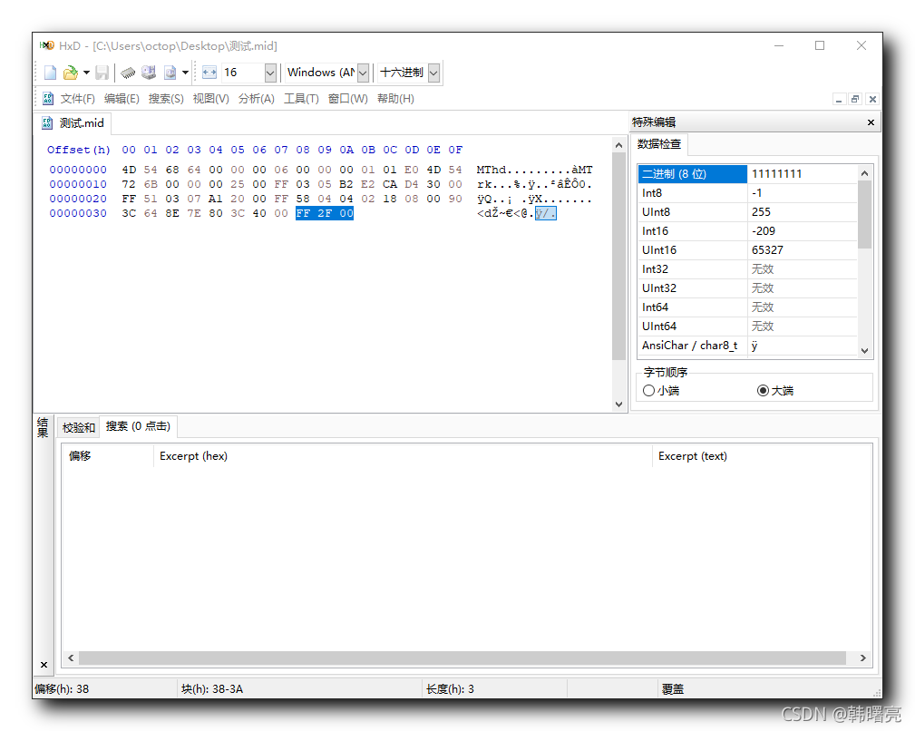915x731 pixels.
Task: Select the 二进制 (8 位) row
Action: coord(747,174)
